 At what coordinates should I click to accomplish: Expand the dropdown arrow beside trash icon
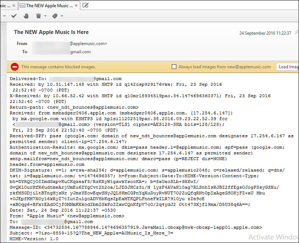click(45, 16)
